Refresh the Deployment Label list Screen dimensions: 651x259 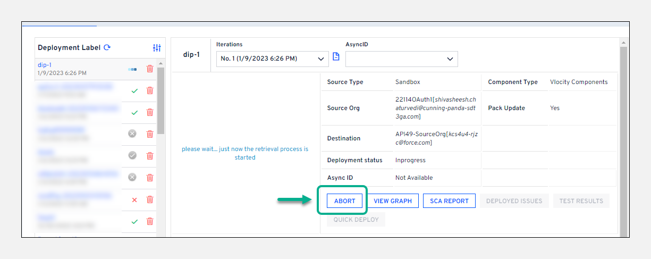pyautogui.click(x=107, y=47)
